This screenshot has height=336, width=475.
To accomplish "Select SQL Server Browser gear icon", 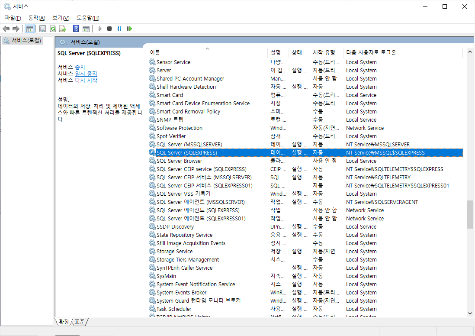I will pos(152,160).
